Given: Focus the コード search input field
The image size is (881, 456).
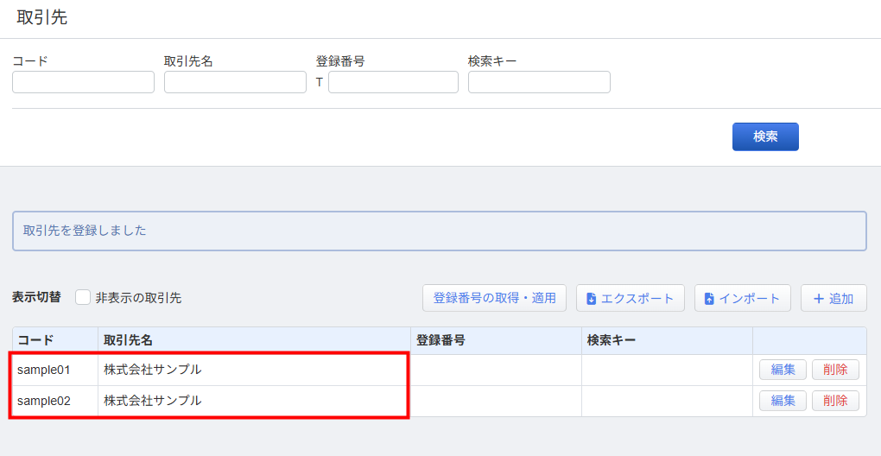Looking at the screenshot, I should tap(83, 82).
